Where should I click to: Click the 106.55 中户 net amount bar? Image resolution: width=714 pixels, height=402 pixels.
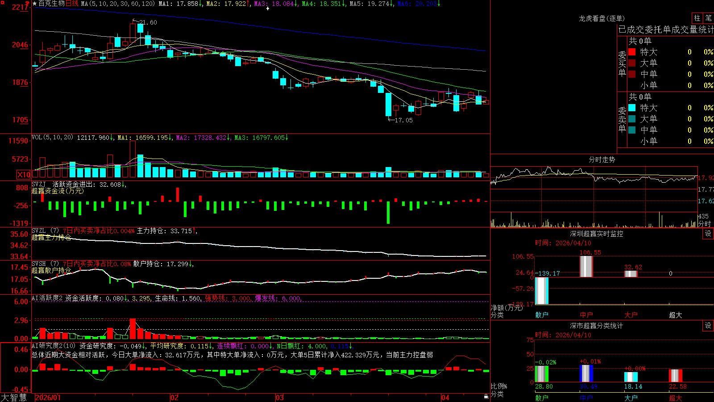pyautogui.click(x=586, y=267)
